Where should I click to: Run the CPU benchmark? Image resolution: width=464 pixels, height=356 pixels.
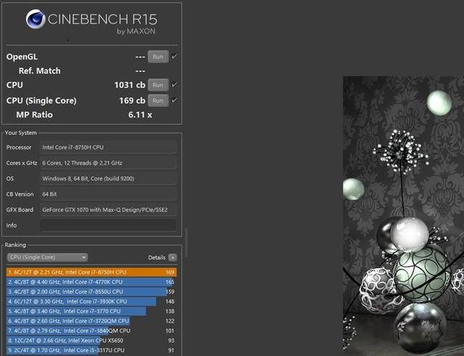click(158, 85)
